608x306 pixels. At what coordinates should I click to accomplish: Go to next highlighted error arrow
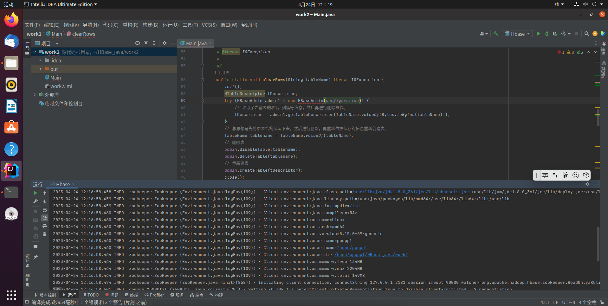(595, 52)
